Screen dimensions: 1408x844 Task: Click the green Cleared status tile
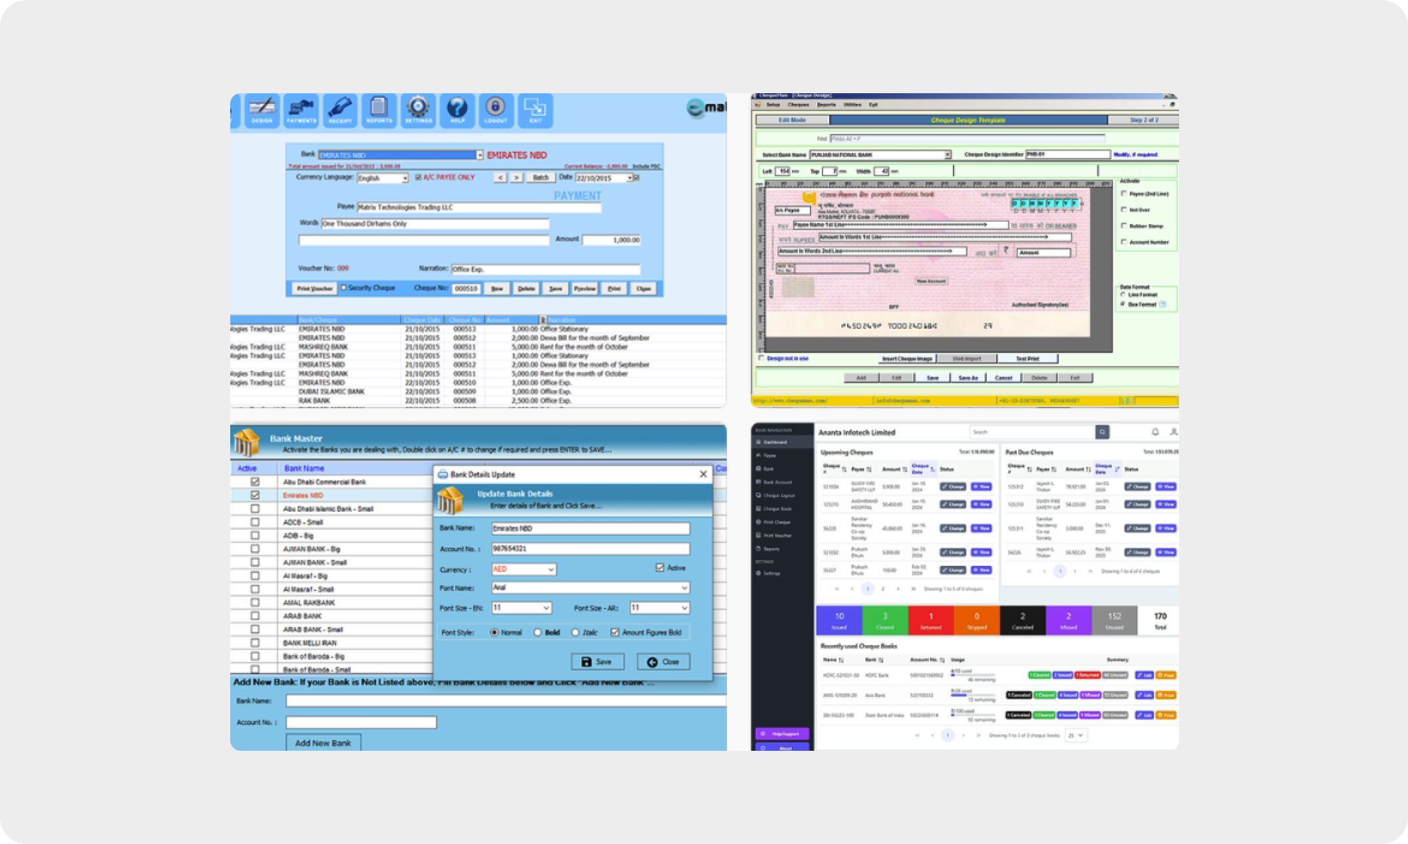[x=884, y=620]
